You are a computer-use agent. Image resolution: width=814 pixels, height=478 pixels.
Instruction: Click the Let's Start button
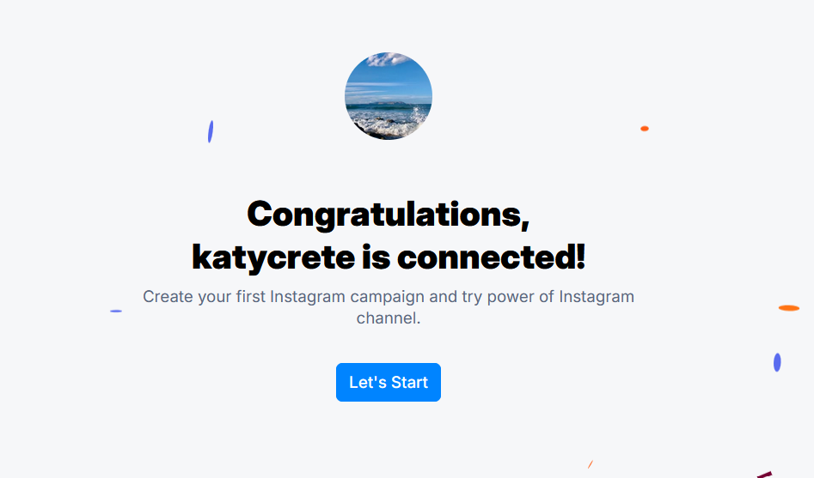coord(389,382)
